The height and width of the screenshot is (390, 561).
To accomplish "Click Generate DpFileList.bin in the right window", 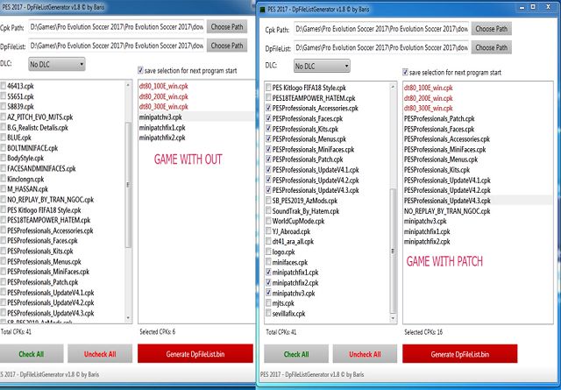I will click(458, 354).
